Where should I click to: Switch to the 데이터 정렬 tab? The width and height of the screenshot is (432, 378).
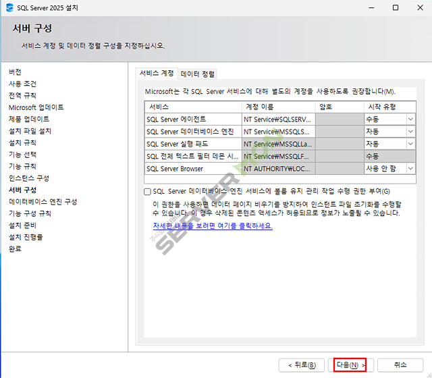tap(198, 74)
